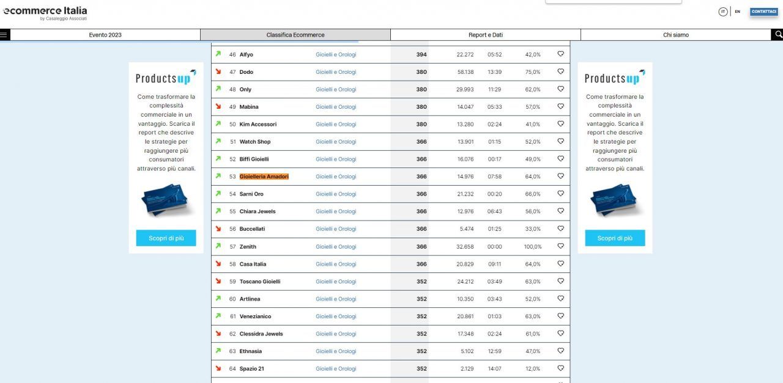Click the Productsup logo in the right ad

pos(615,78)
